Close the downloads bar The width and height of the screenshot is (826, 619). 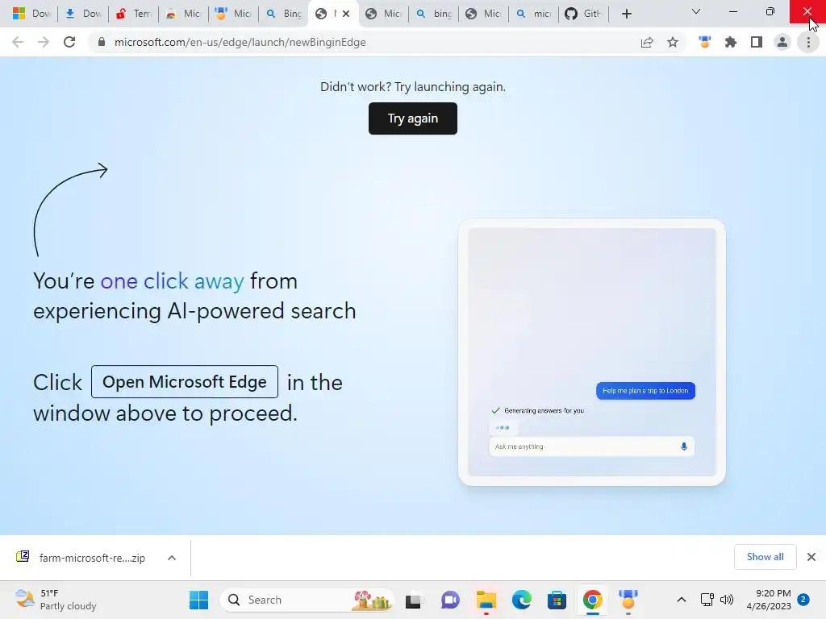pyautogui.click(x=811, y=557)
